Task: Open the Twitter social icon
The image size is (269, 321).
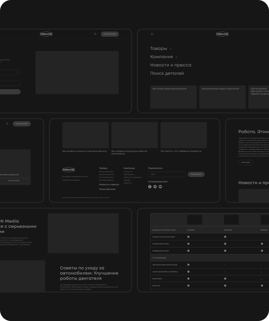Action: point(155,187)
